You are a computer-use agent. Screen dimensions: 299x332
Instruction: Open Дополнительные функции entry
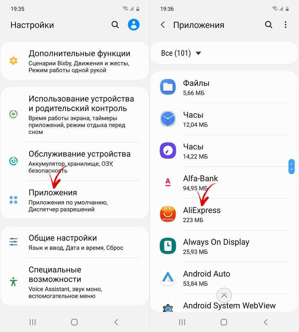(x=75, y=61)
